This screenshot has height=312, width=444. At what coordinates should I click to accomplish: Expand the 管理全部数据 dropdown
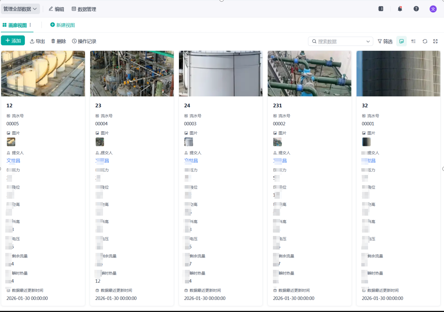[x=20, y=9]
